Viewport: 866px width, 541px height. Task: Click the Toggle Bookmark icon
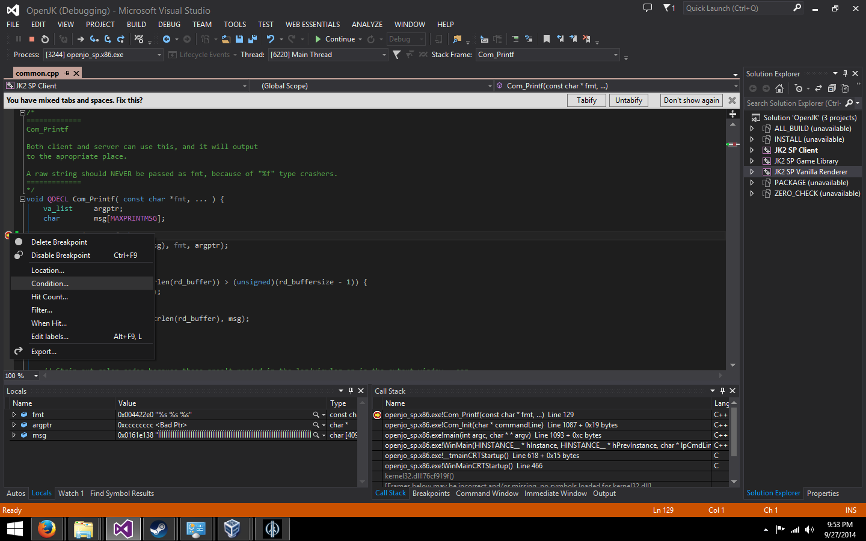[547, 39]
